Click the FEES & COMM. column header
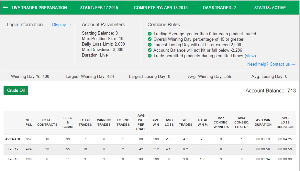The width and height of the screenshot is (300, 171). point(68,123)
